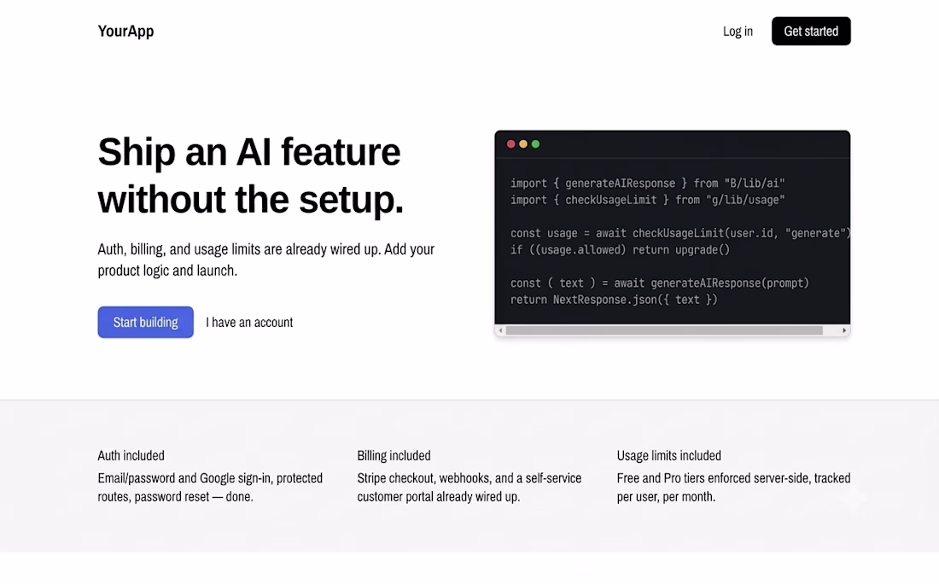The width and height of the screenshot is (939, 584).
Task: Click the Usage limits included heading
Action: pyautogui.click(x=669, y=455)
